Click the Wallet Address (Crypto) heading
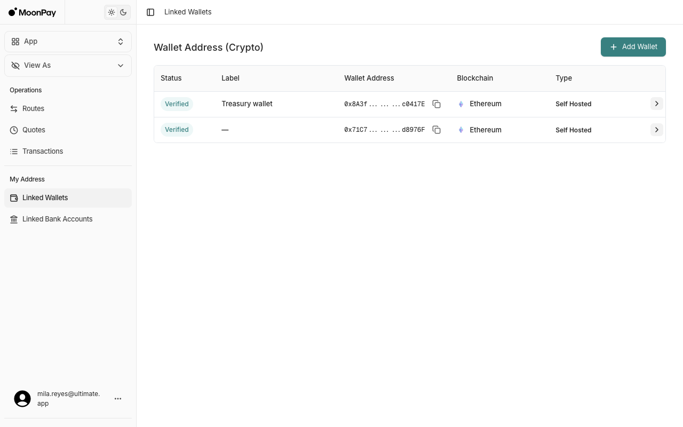 pyautogui.click(x=209, y=48)
